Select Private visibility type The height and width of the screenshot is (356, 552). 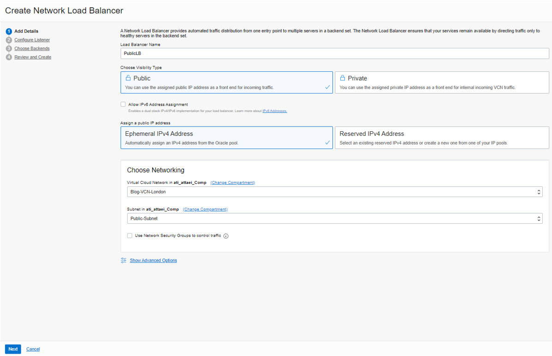click(x=441, y=82)
